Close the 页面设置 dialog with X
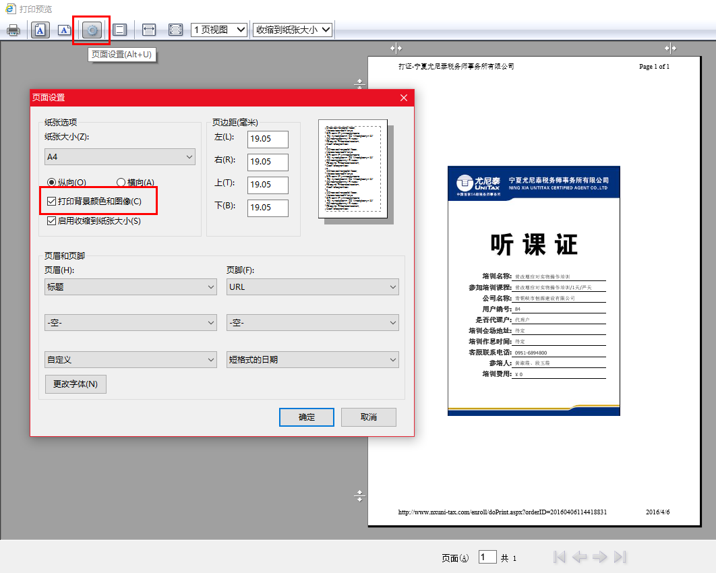 tap(404, 98)
